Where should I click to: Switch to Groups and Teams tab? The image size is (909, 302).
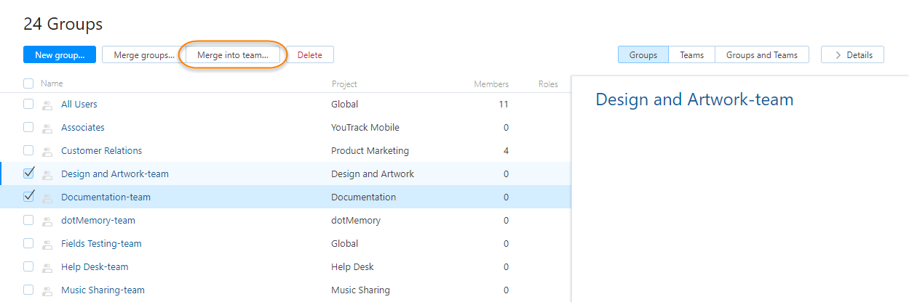click(x=761, y=55)
